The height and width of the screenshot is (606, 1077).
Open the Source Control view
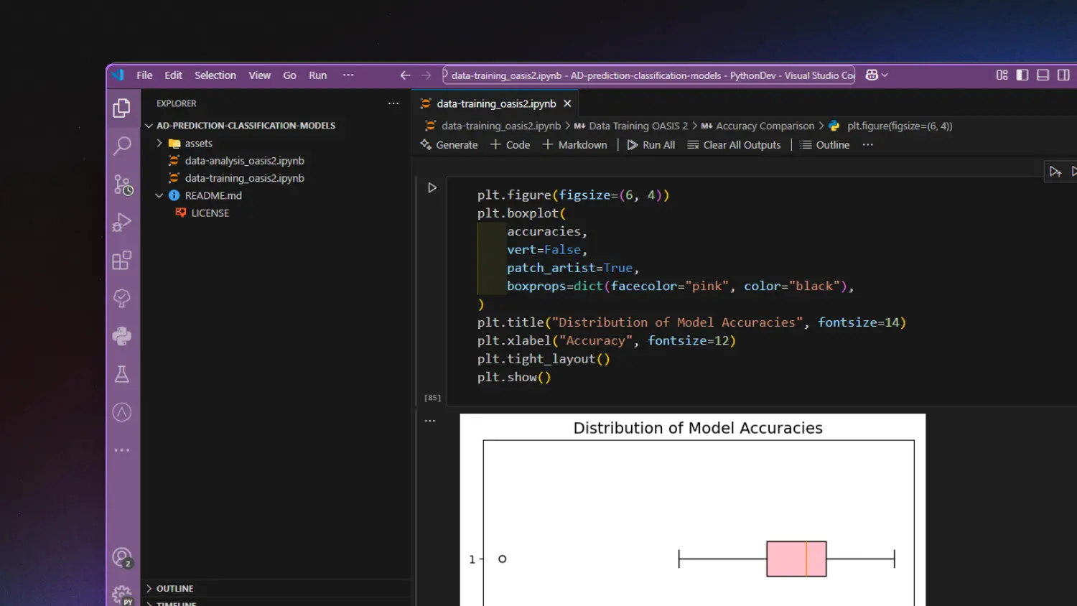click(122, 185)
